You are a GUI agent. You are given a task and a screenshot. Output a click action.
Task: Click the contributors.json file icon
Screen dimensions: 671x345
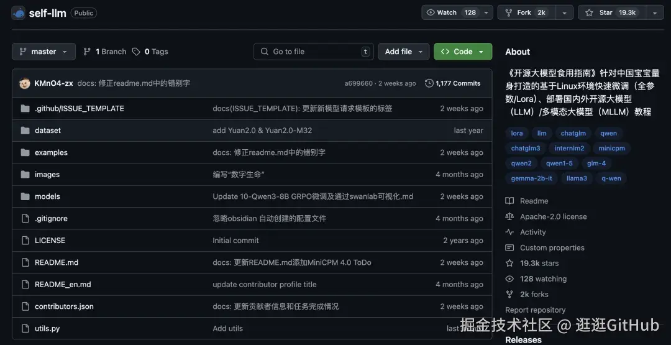click(25, 306)
